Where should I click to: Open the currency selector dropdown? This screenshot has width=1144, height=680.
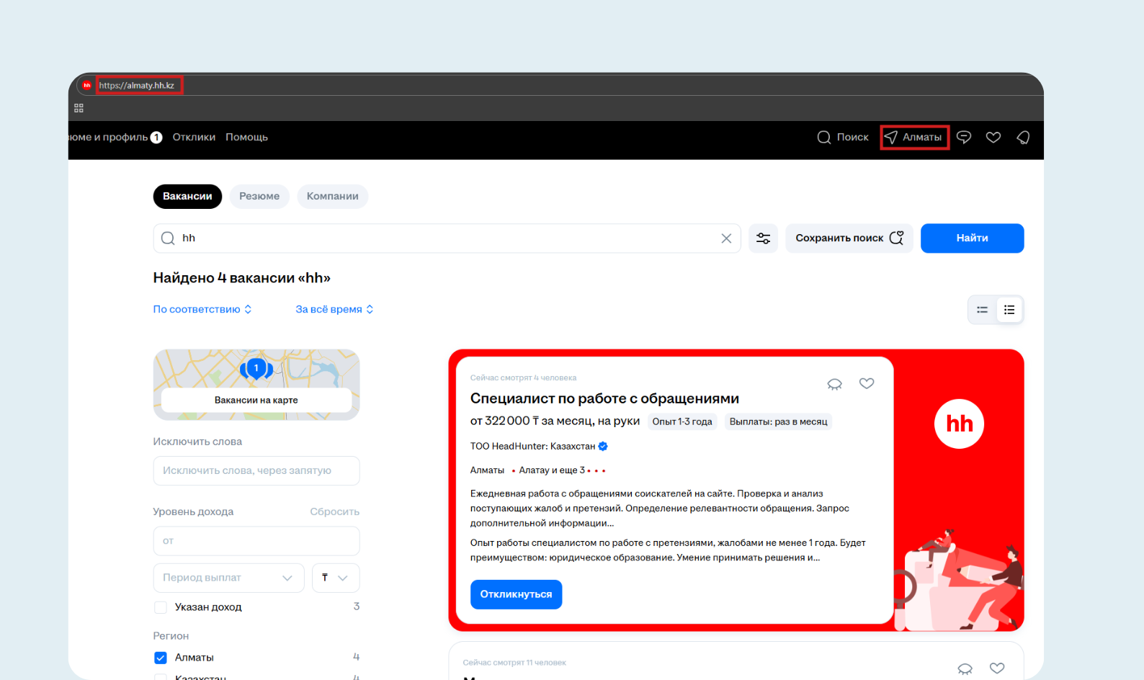point(335,578)
